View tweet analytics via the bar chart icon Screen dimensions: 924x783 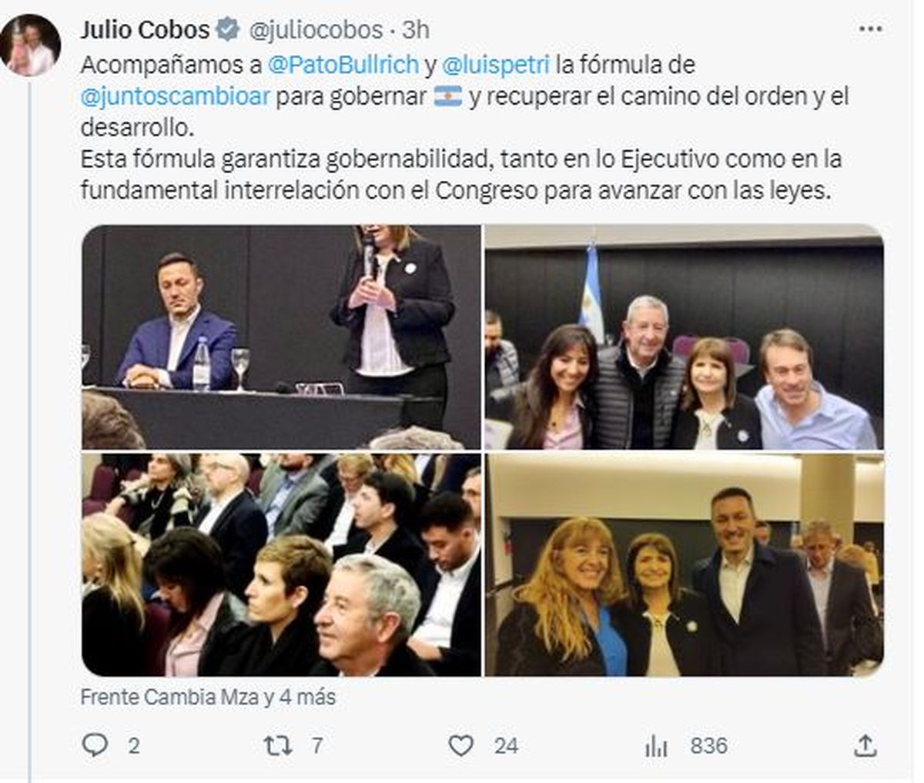656,745
